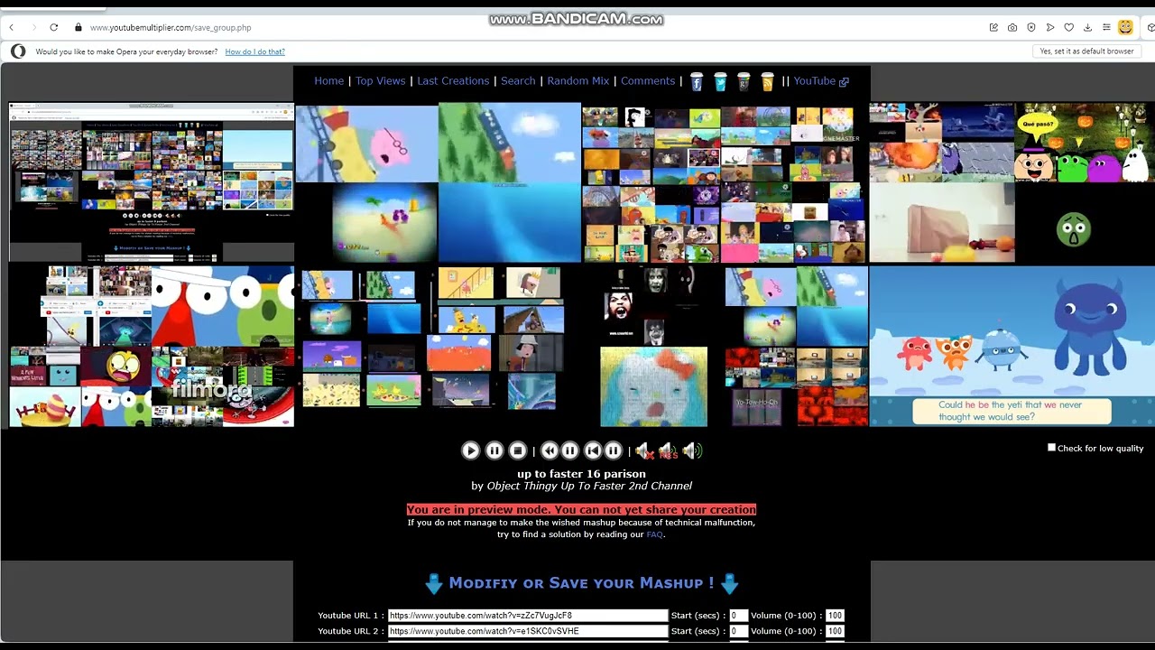The width and height of the screenshot is (1155, 650).
Task: Click the white crying cat face video
Action: coord(653,386)
